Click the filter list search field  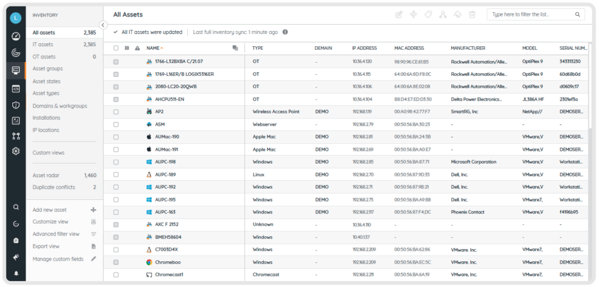(x=531, y=15)
